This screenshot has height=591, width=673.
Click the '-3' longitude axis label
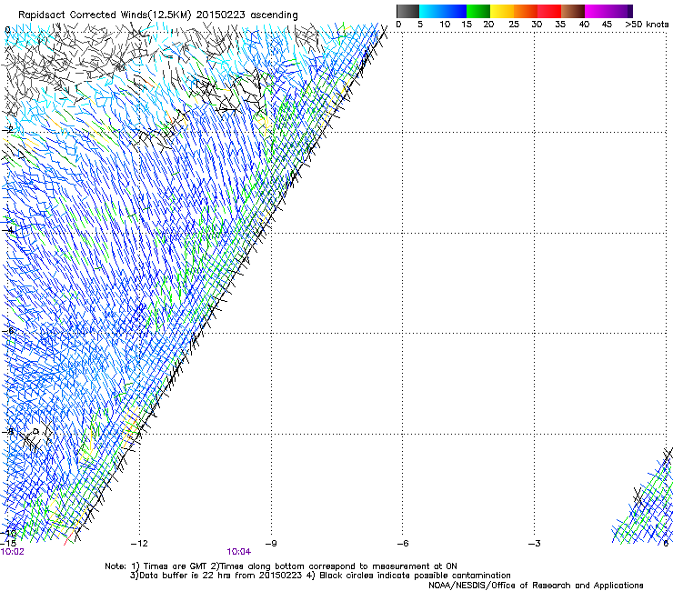pyautogui.click(x=535, y=544)
